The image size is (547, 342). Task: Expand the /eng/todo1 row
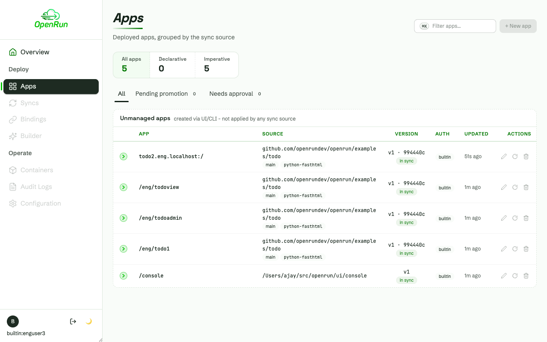(124, 249)
